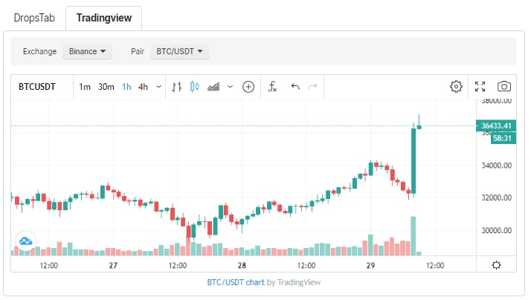Select the area chart style icon
Image resolution: width=531 pixels, height=300 pixels.
[213, 87]
